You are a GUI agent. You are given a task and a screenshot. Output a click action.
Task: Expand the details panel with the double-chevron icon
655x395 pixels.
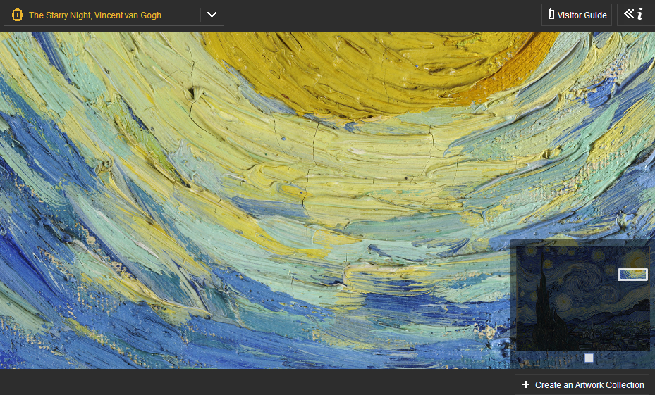click(x=629, y=14)
